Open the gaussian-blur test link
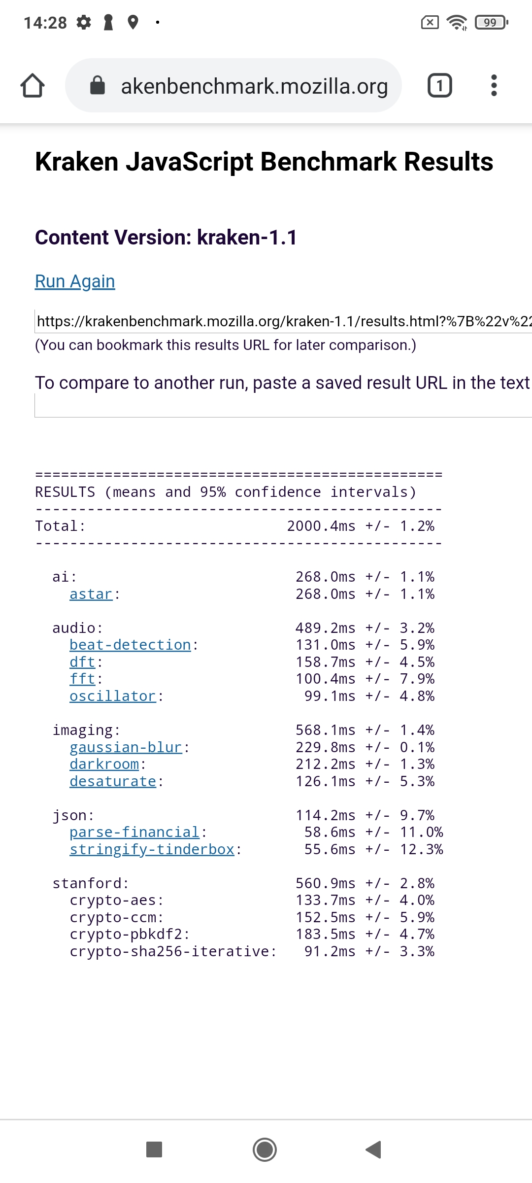Image resolution: width=532 pixels, height=1183 pixels. 126,747
